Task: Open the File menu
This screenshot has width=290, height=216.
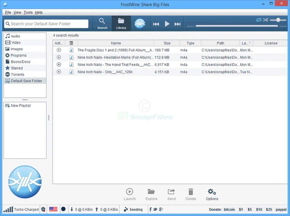Action: (x=8, y=12)
